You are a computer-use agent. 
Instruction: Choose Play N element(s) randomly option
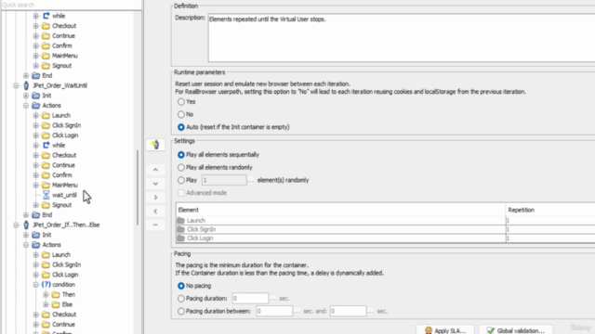181,180
